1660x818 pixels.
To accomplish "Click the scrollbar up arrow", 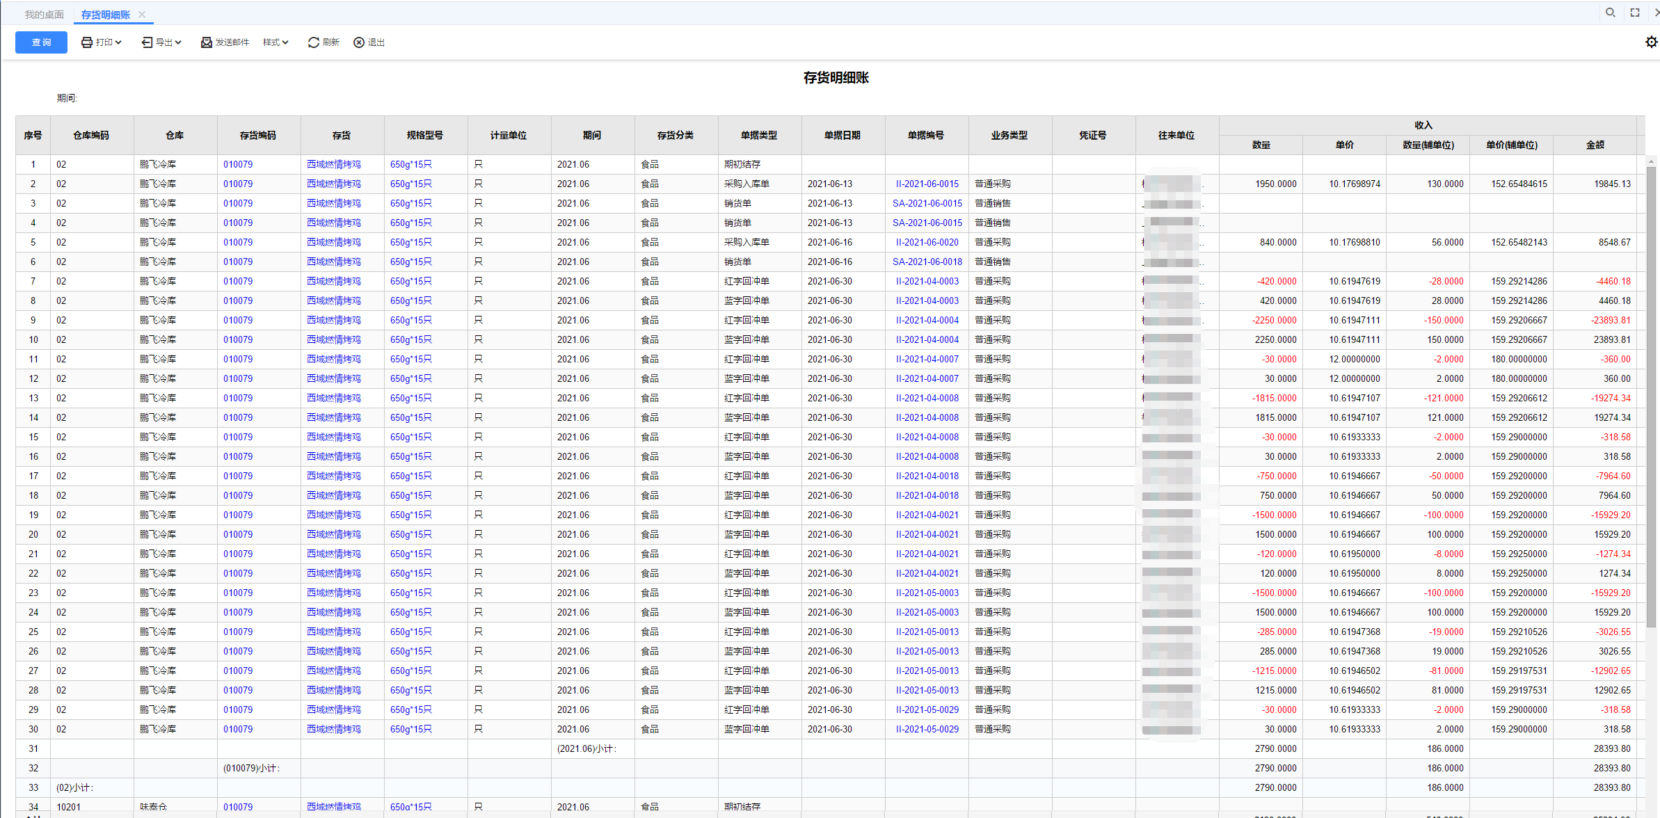I will pyautogui.click(x=1651, y=162).
